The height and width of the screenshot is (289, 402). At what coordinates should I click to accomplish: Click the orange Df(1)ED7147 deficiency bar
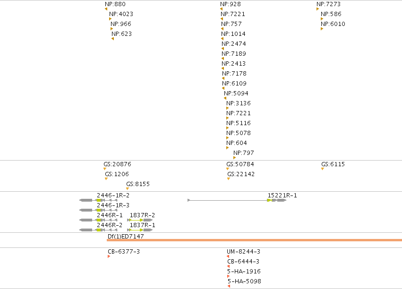tap(254, 240)
